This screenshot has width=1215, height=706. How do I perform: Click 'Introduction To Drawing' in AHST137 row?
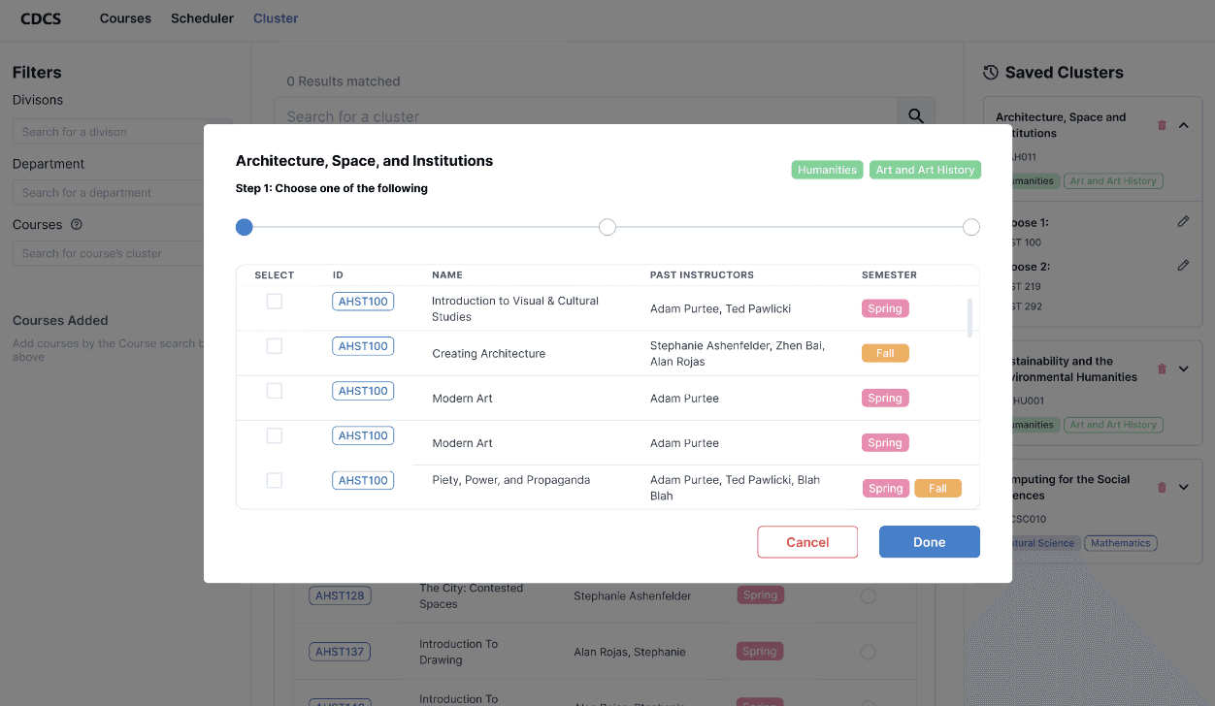tap(458, 652)
